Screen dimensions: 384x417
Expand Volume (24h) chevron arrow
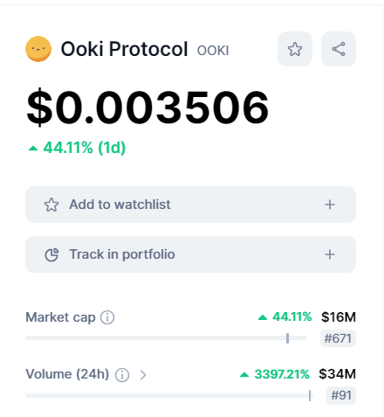pos(143,375)
